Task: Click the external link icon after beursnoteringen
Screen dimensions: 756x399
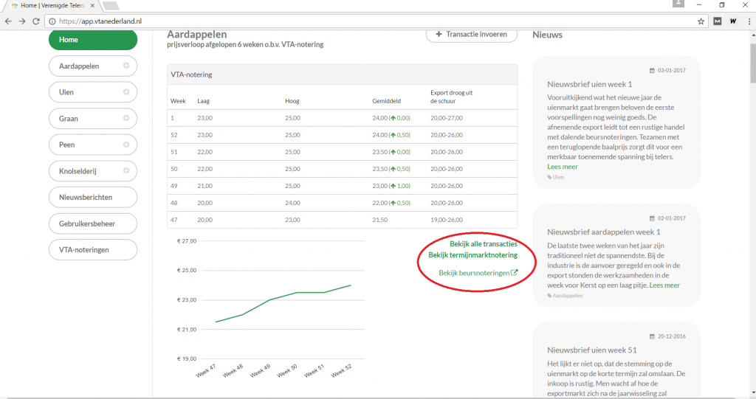Action: coord(514,272)
